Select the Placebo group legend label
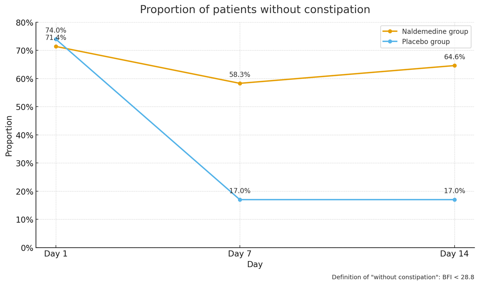Screen dimensions: 479x285 pyautogui.click(x=426, y=42)
